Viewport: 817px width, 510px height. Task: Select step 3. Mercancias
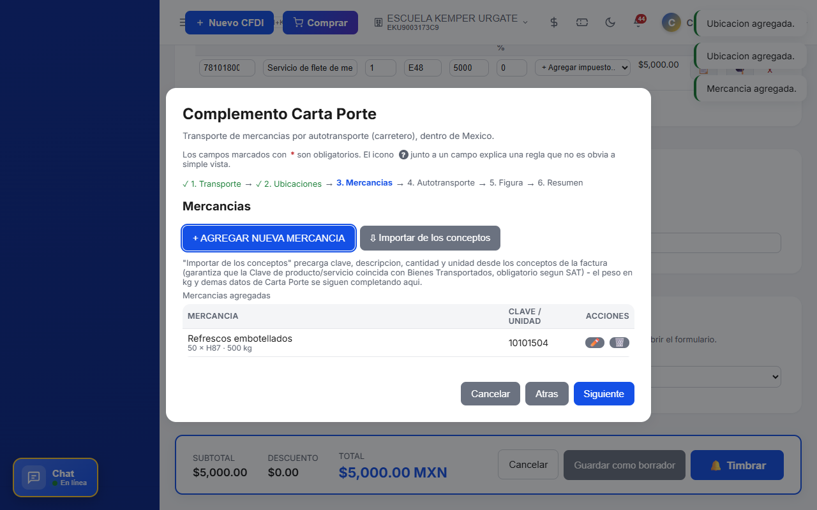364,183
